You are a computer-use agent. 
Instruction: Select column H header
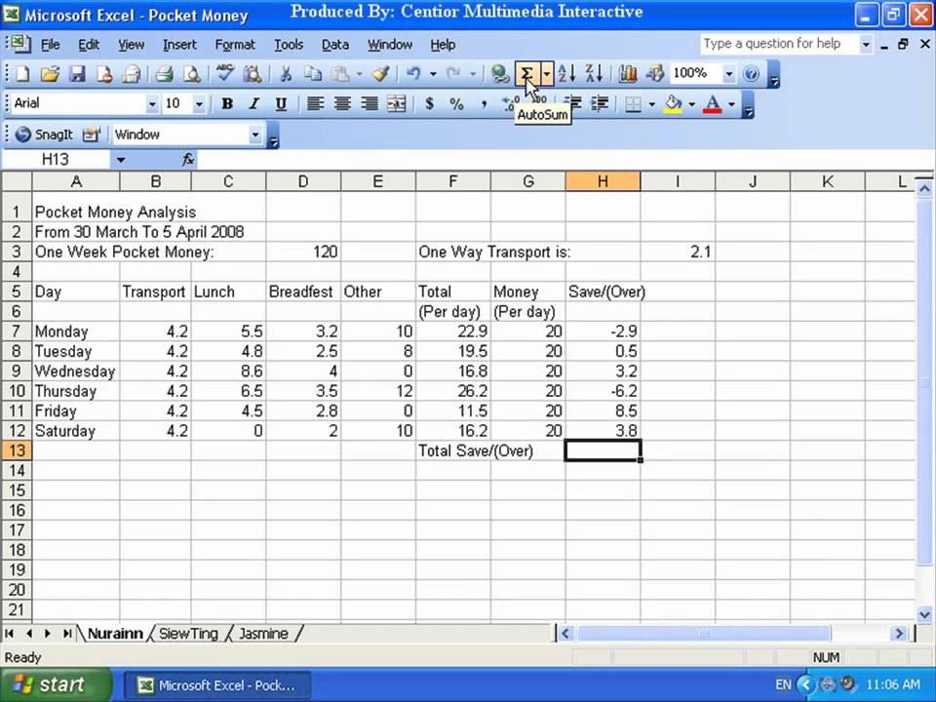[x=603, y=181]
